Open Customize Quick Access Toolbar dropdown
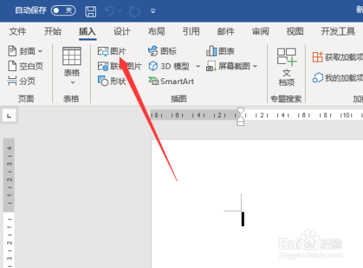 [x=153, y=11]
